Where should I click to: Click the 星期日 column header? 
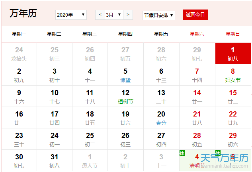point(233,34)
